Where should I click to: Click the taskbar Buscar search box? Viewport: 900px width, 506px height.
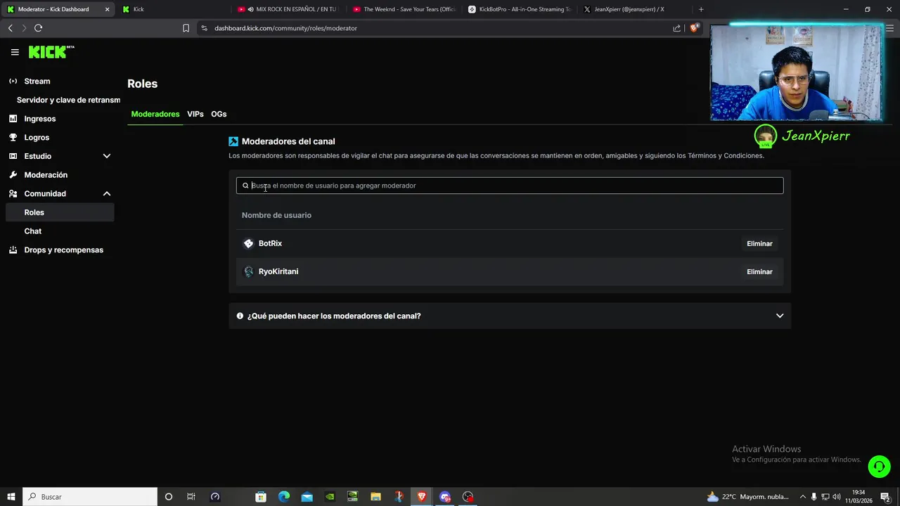click(x=90, y=497)
